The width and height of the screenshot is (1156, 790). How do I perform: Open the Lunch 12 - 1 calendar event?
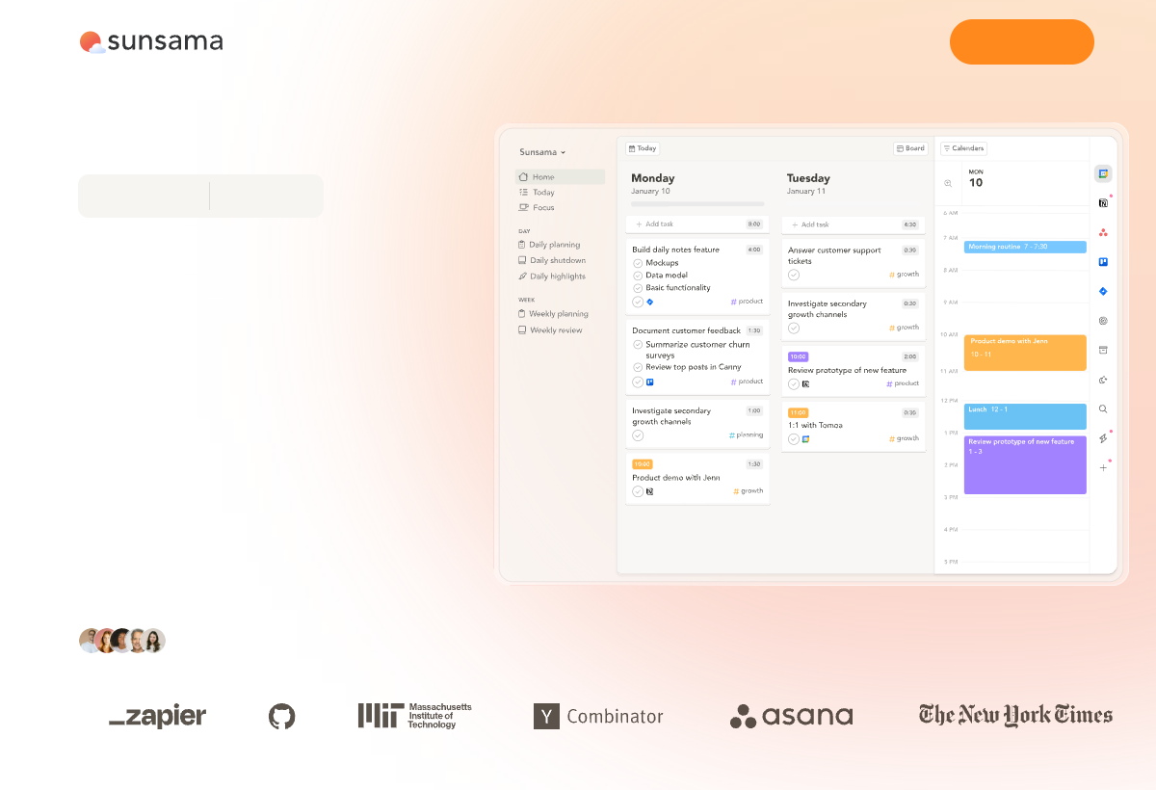(1025, 416)
